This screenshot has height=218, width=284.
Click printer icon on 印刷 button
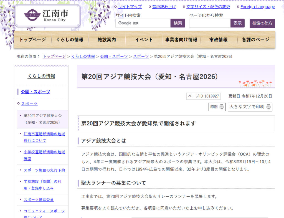coord(222,107)
